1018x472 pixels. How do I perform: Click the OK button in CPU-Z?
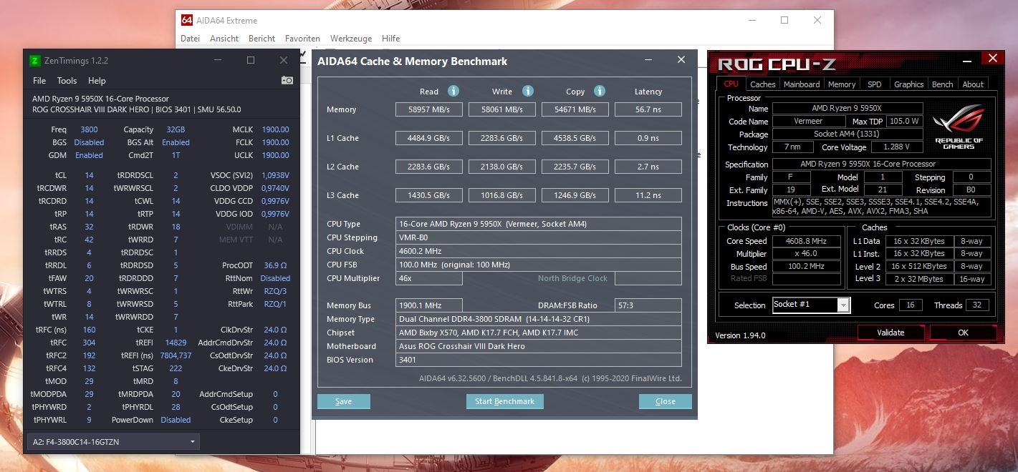[963, 332]
